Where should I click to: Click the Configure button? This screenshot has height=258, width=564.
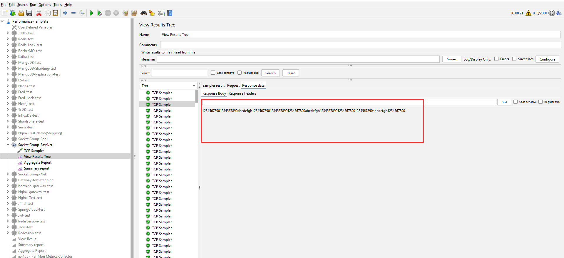547,59
